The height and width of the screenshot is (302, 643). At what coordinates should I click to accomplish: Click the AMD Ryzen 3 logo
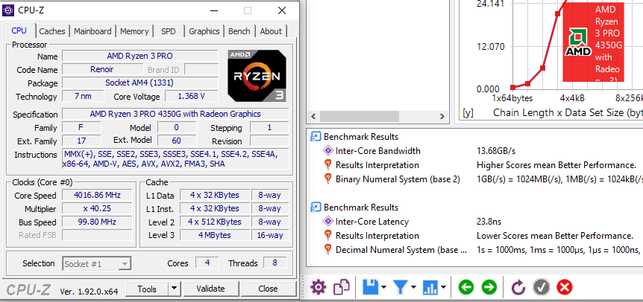[x=256, y=75]
